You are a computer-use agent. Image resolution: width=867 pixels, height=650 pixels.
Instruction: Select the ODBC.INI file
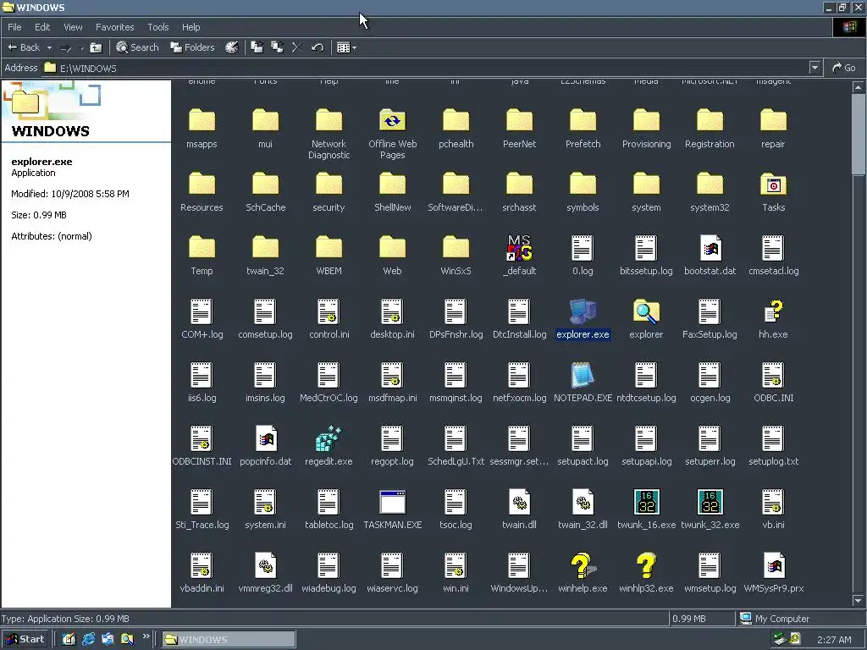coord(773,383)
